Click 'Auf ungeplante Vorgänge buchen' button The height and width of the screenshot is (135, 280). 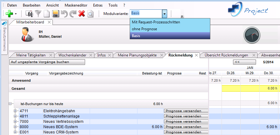47,62
